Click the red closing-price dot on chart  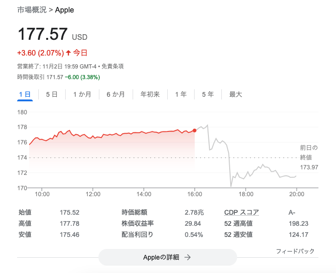pyautogui.click(x=195, y=130)
